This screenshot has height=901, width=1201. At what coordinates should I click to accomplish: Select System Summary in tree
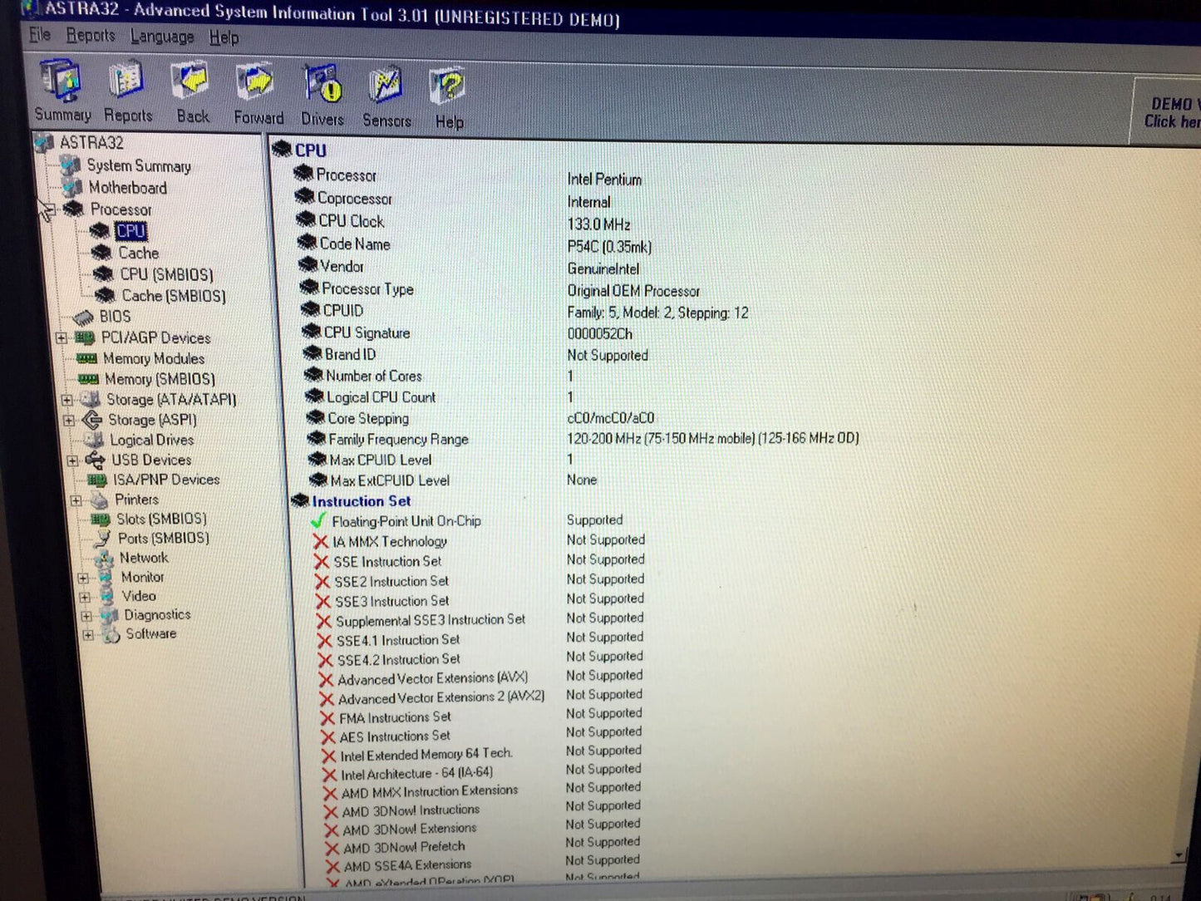click(x=139, y=165)
